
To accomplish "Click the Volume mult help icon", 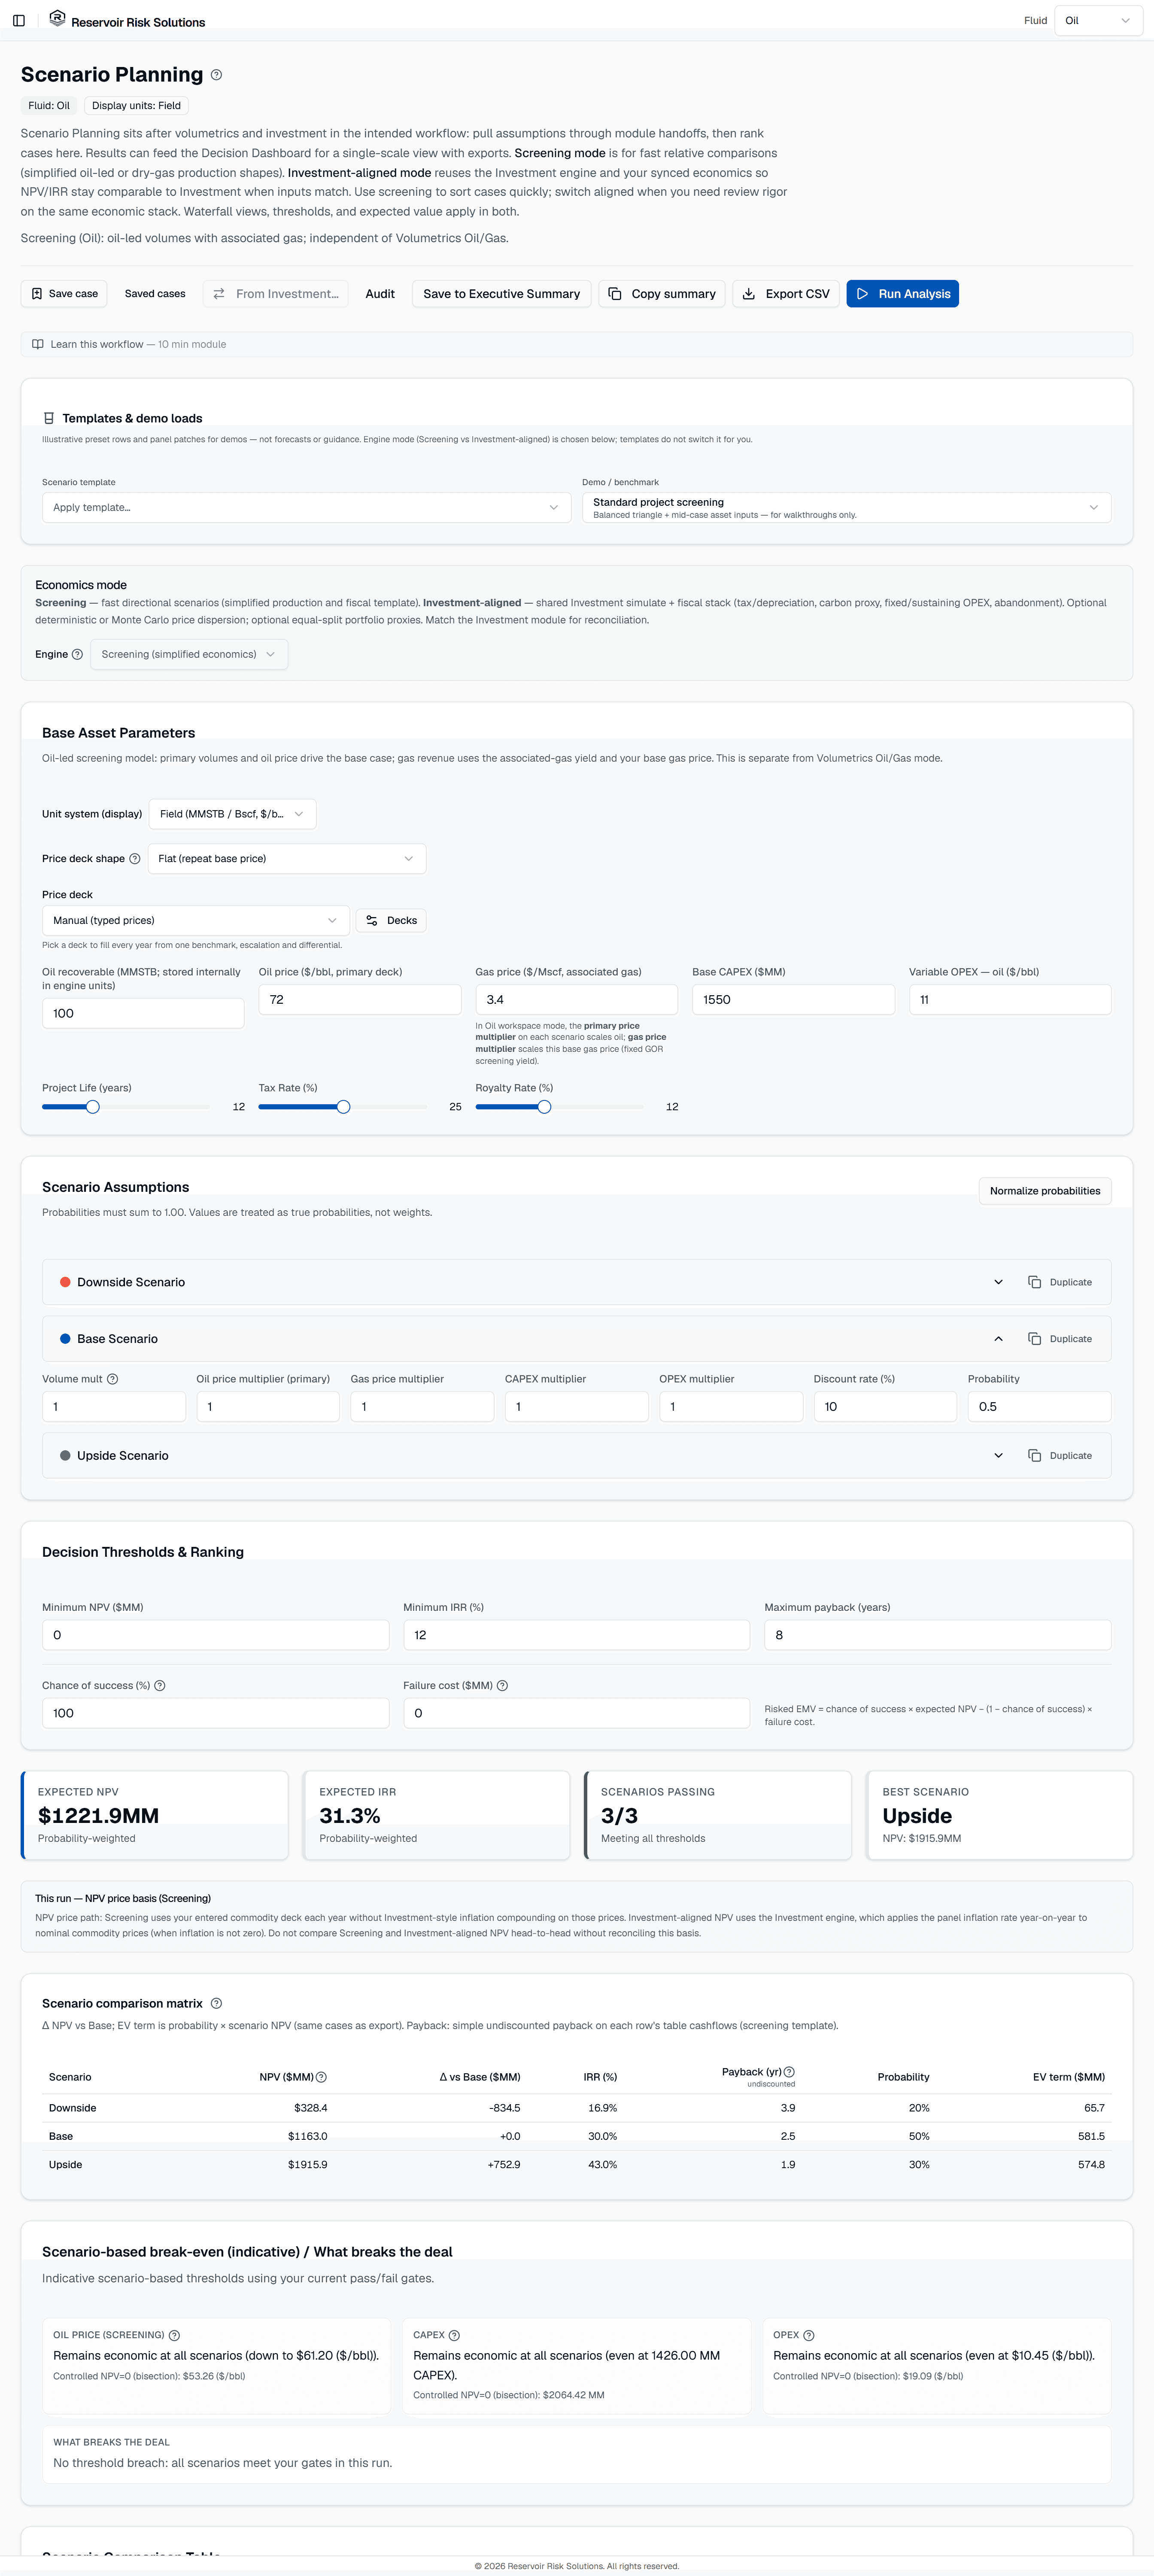I will [x=112, y=1379].
